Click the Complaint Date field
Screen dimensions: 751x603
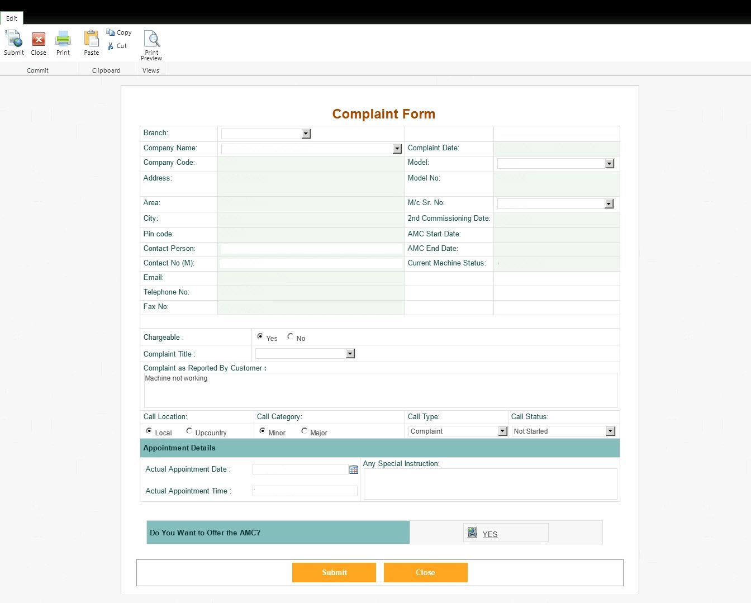557,149
